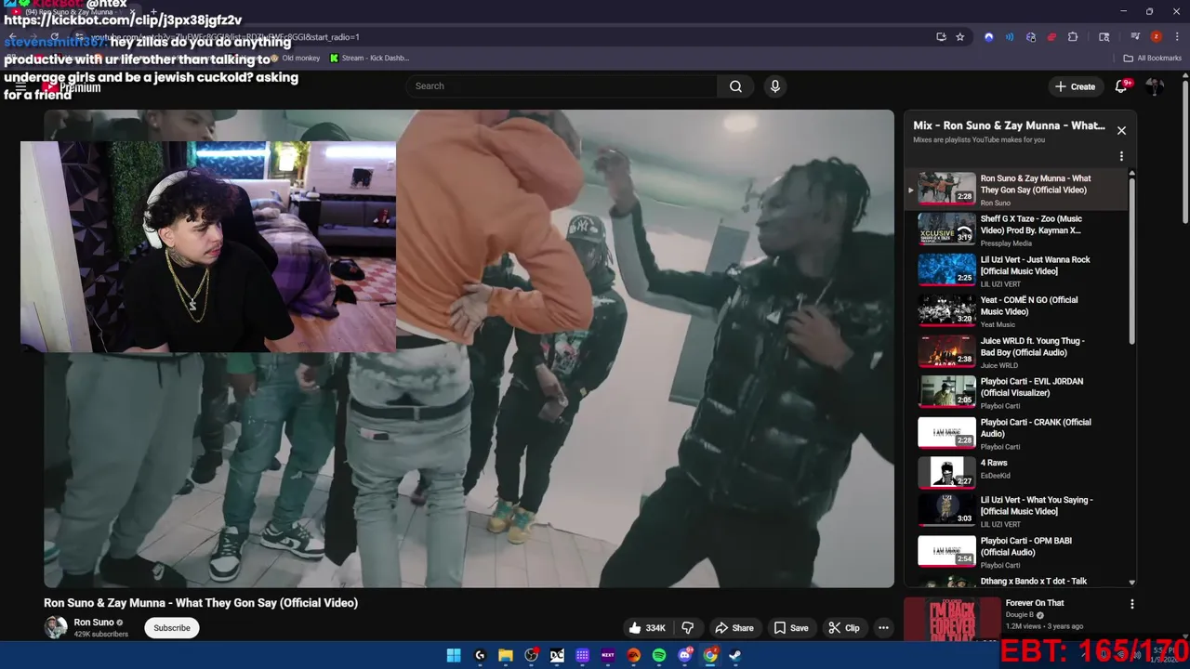Viewport: 1190px width, 669px height.
Task: Open Forever On That recommended video
Action: pos(1034,603)
